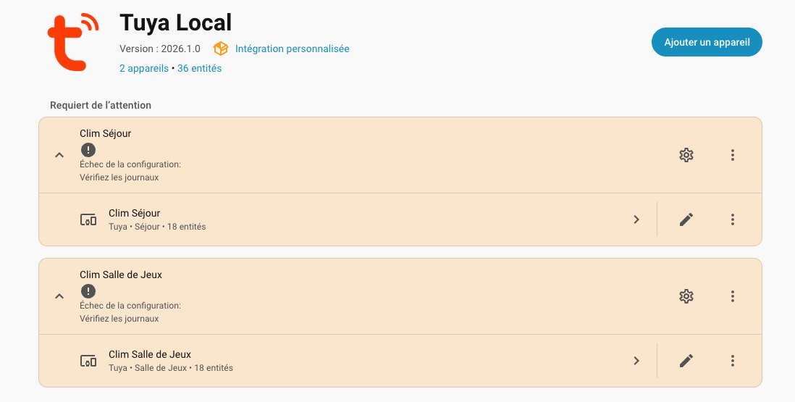Viewport: 795px width, 402px height.
Task: Open three-dot menu for Clim Salle de Jeux device row
Action: [x=733, y=361]
